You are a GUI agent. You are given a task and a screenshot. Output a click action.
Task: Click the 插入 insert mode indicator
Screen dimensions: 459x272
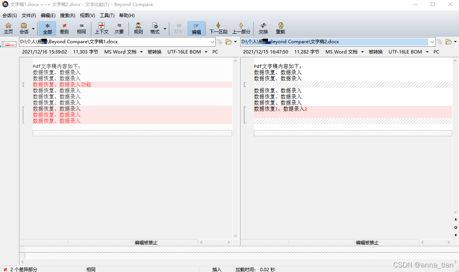(217, 269)
